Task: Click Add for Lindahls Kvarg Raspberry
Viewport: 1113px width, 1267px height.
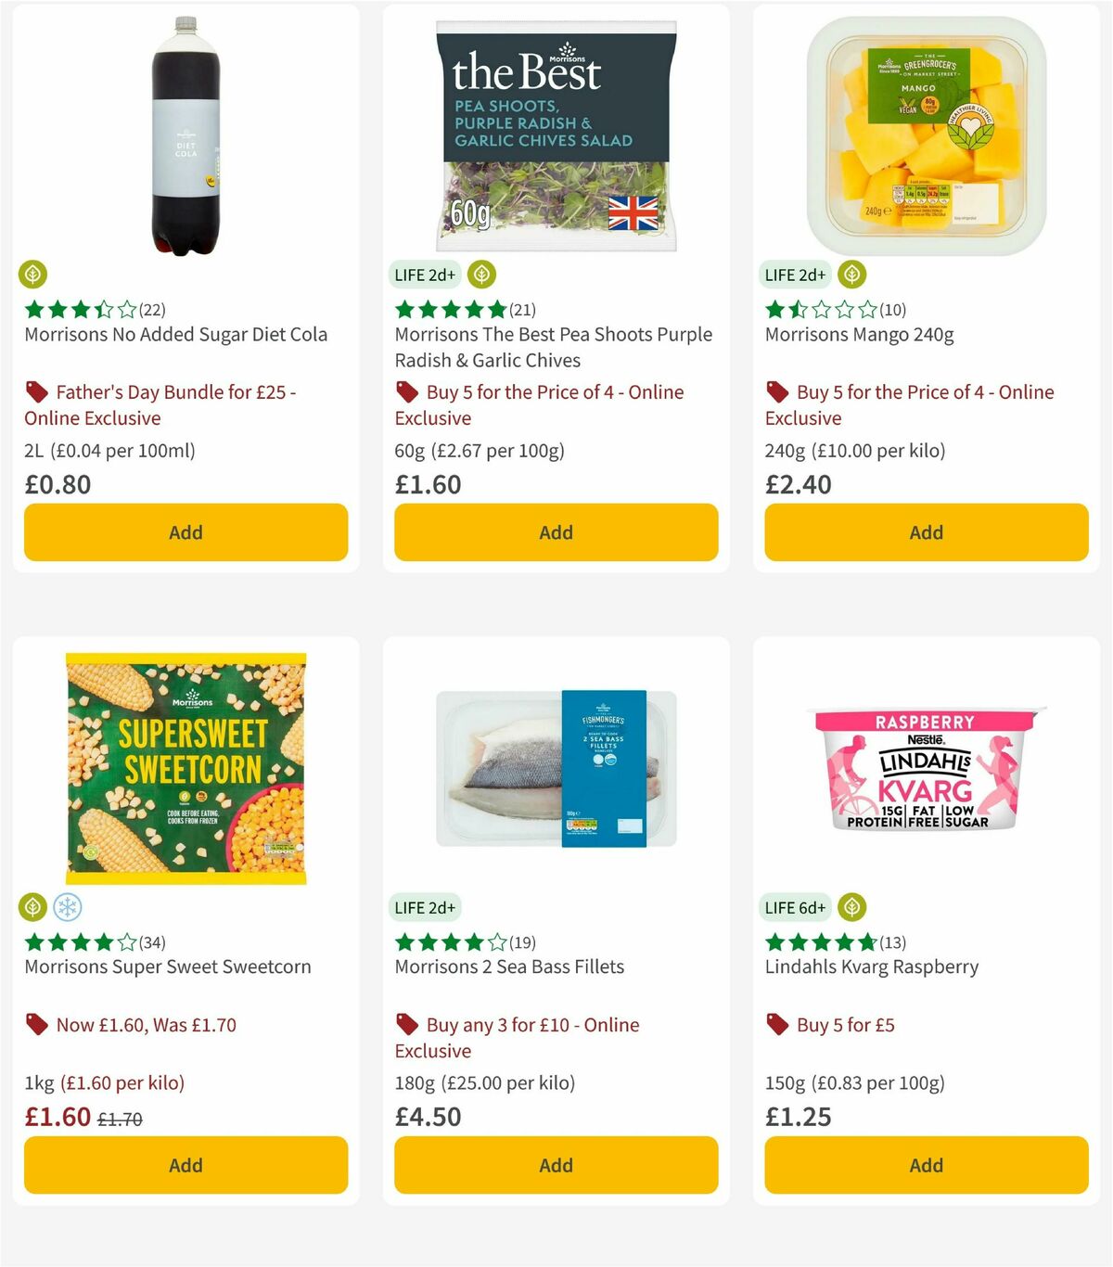Action: 926,1165
